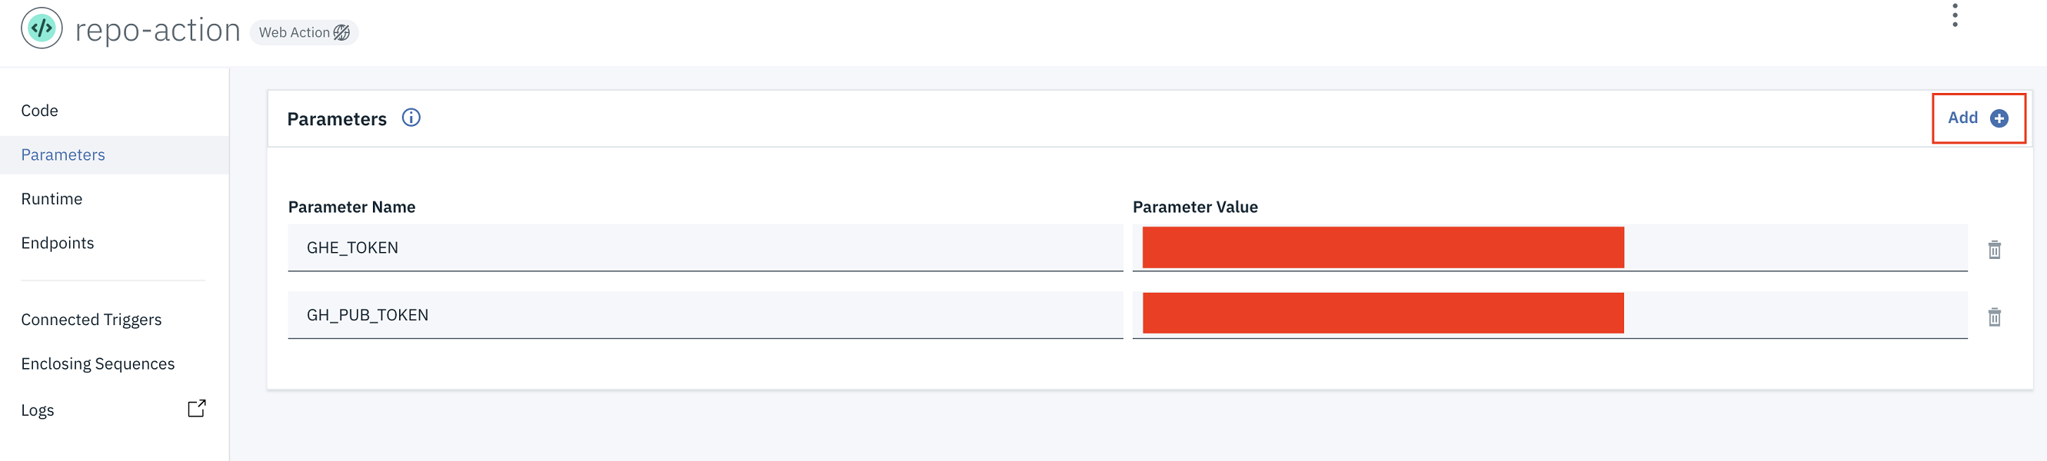The image size is (2047, 461).
Task: Click the plus circle icon beside Add
Action: (x=1999, y=118)
